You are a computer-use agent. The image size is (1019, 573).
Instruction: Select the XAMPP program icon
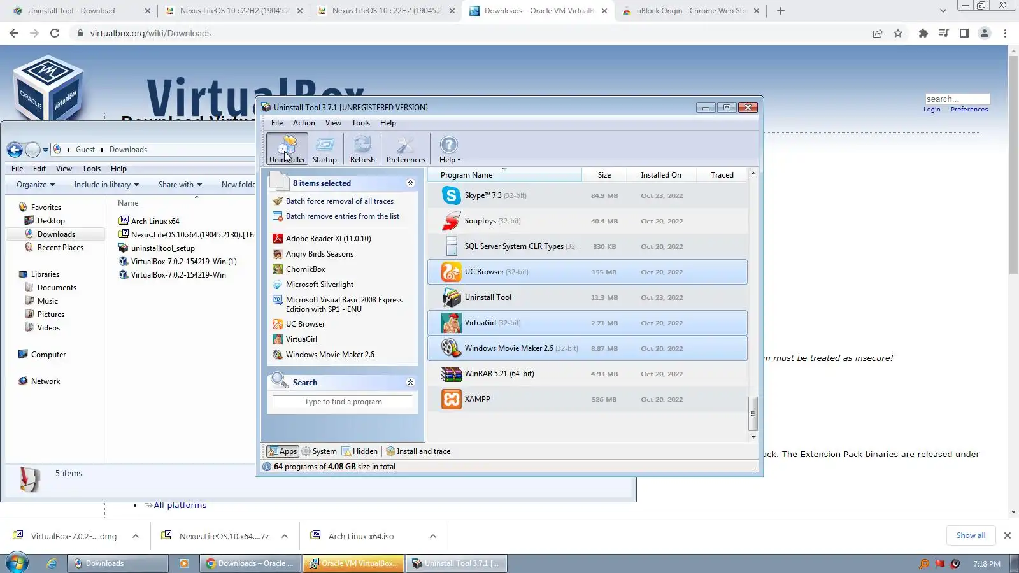(x=451, y=399)
